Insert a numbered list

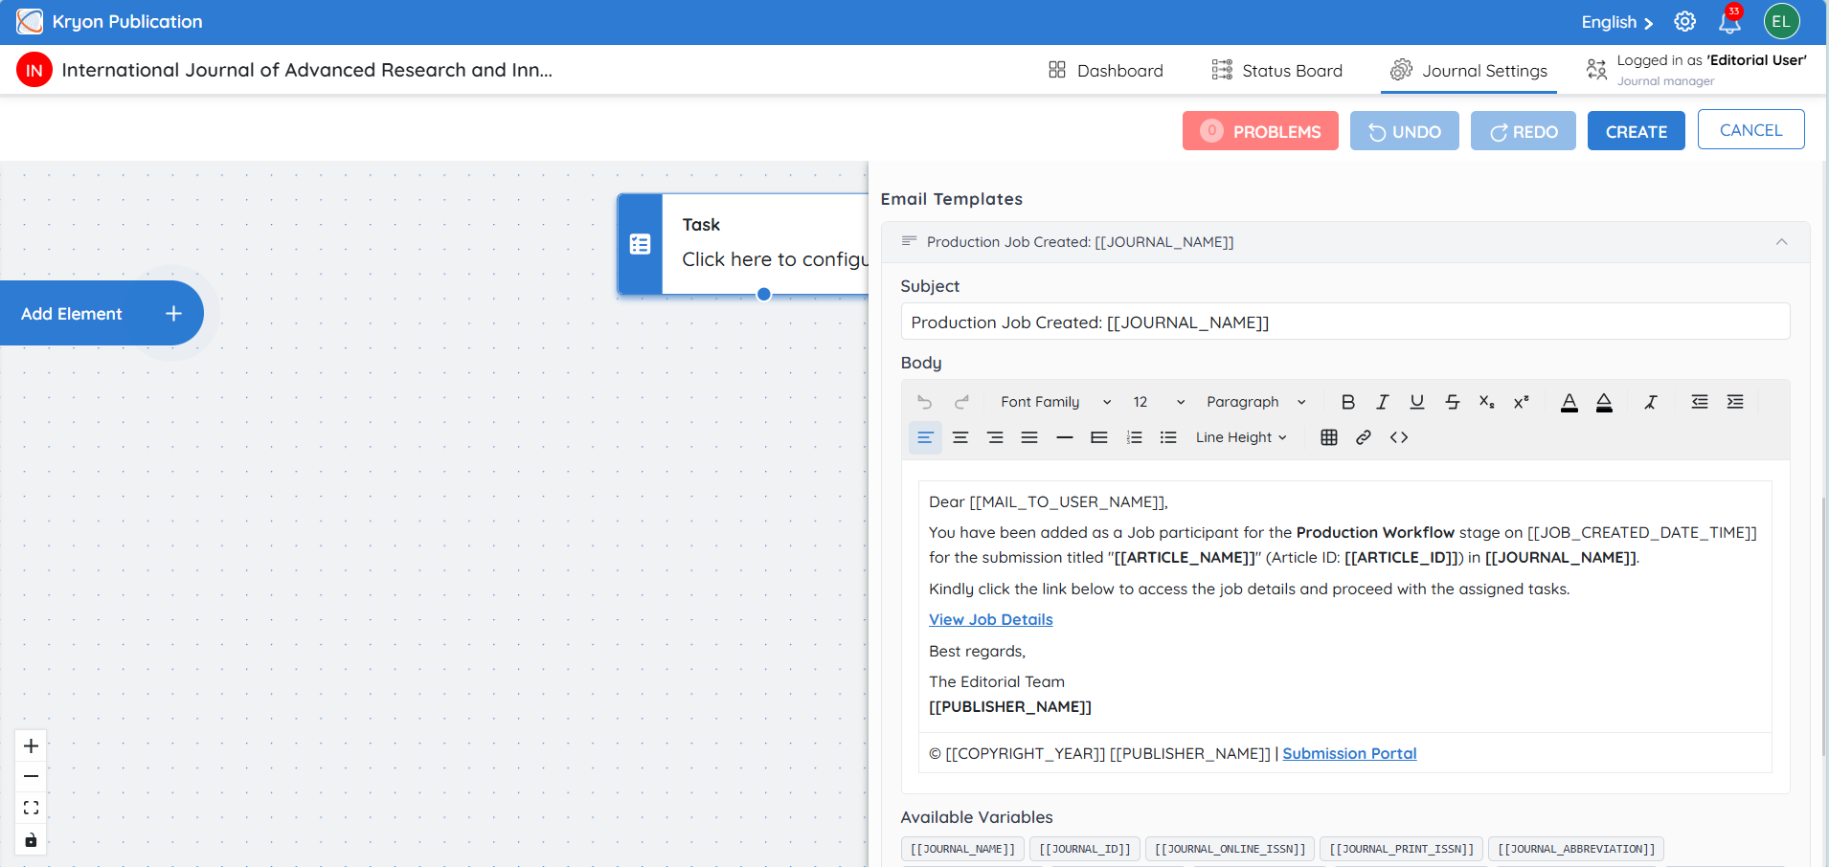coord(1134,437)
